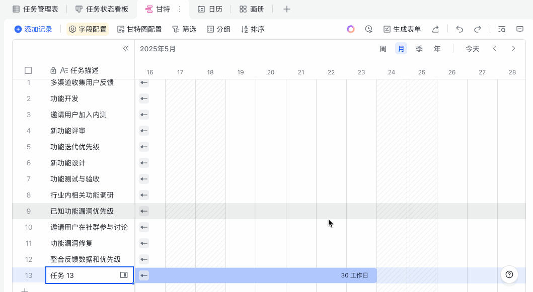
Task: Click locate arrow for 行业内相关功能调研 row
Action: coord(144,195)
